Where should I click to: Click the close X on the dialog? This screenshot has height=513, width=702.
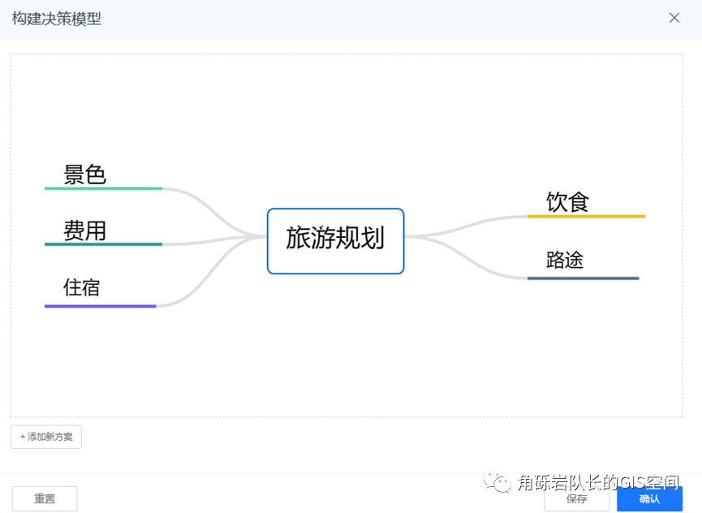coord(674,18)
